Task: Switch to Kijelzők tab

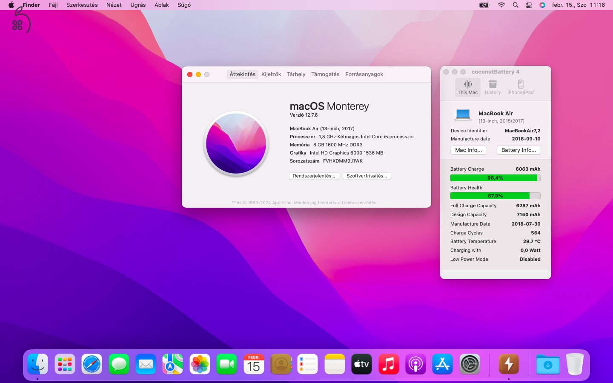Action: [271, 74]
